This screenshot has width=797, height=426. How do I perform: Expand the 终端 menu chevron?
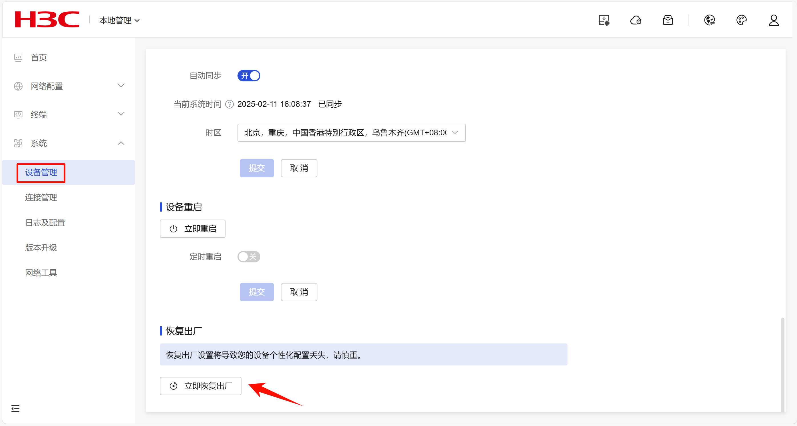pyautogui.click(x=121, y=114)
